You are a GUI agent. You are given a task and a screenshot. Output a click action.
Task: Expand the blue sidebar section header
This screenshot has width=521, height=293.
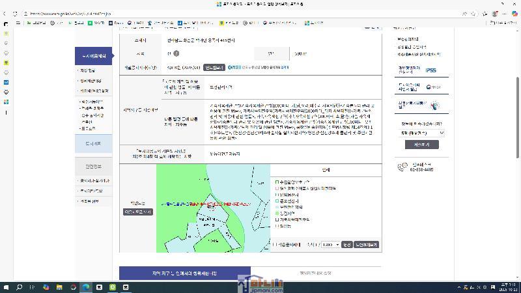(x=90, y=55)
